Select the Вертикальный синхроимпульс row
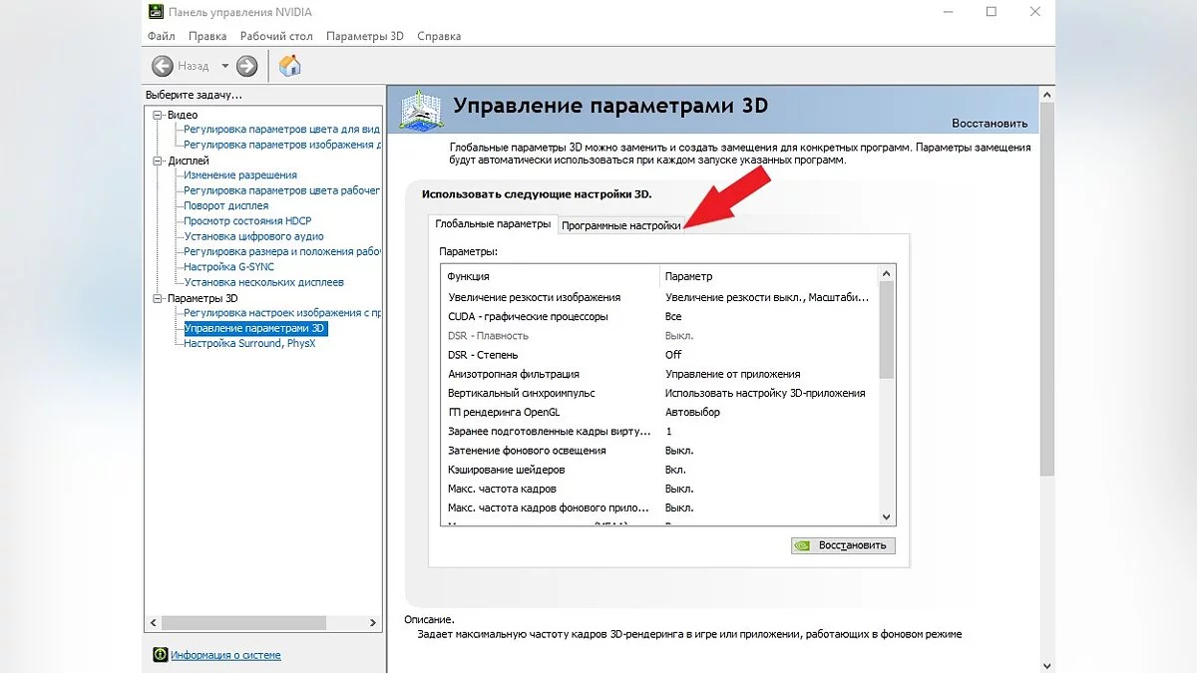Image resolution: width=1197 pixels, height=673 pixels. click(x=659, y=393)
